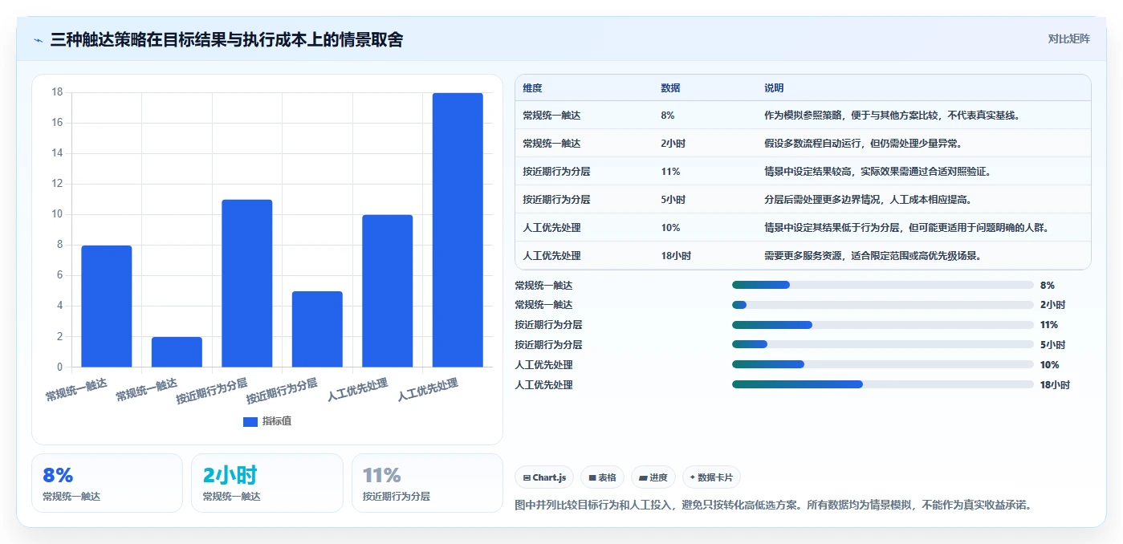
Task: Click the 说明 table column header
Action: pyautogui.click(x=774, y=88)
